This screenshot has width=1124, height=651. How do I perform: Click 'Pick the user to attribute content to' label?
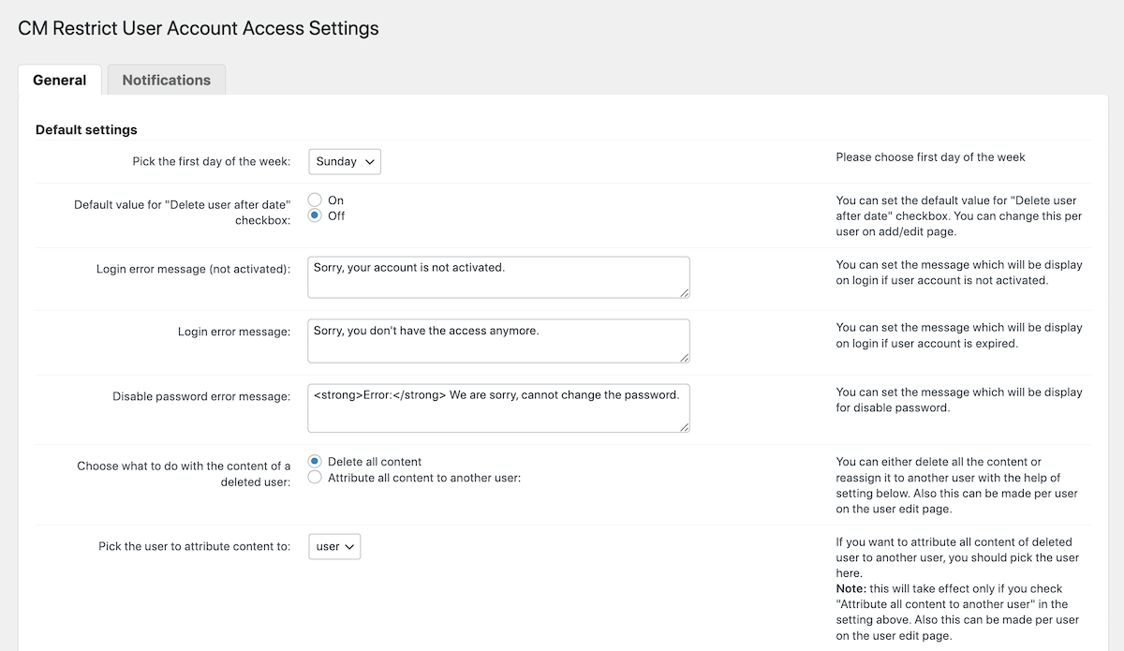point(195,546)
